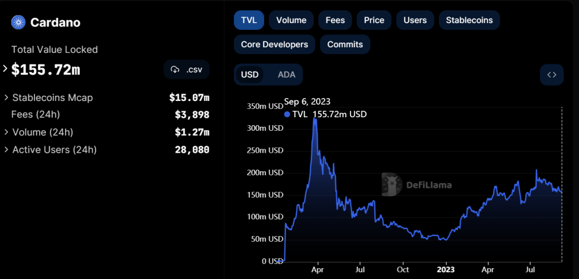The height and width of the screenshot is (279, 579).
Task: Click the DefiLlama llama logo in the chart
Action: (x=392, y=184)
